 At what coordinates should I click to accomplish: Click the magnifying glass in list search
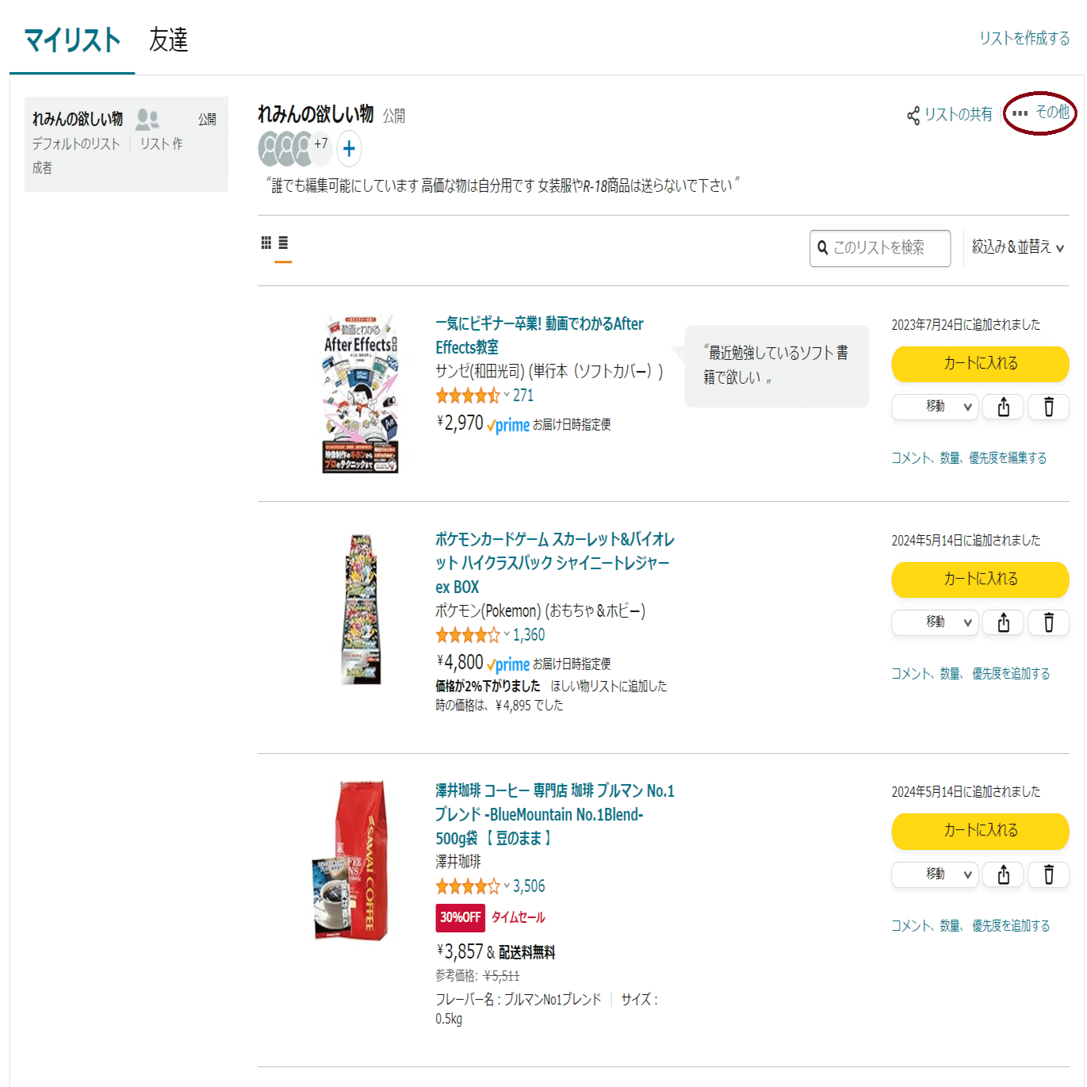(822, 248)
